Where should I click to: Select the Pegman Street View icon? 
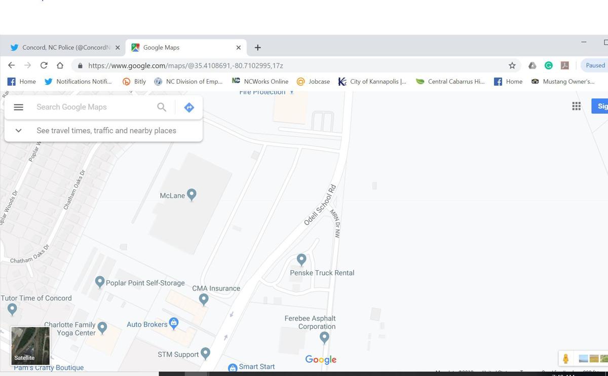point(565,358)
